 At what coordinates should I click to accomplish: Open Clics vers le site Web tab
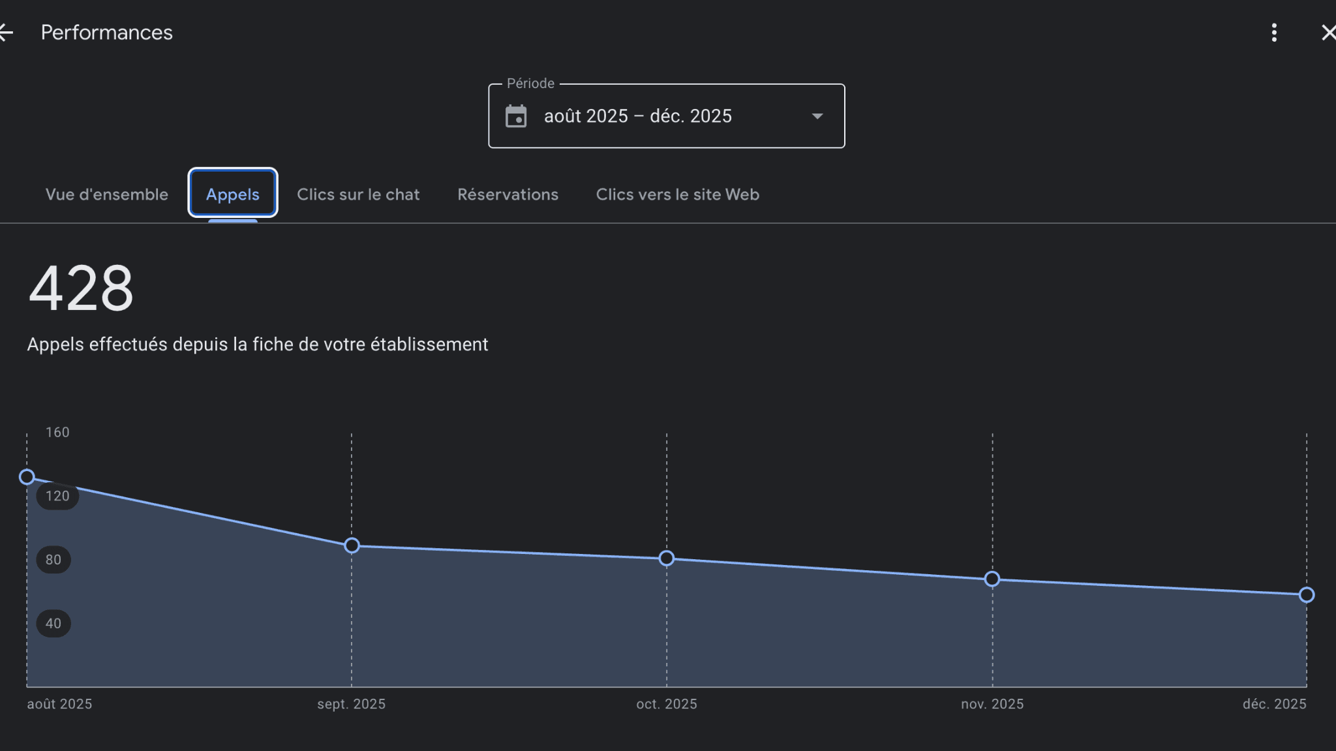(677, 194)
